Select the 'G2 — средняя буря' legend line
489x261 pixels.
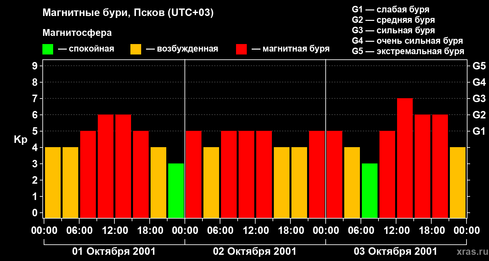pos(393,20)
